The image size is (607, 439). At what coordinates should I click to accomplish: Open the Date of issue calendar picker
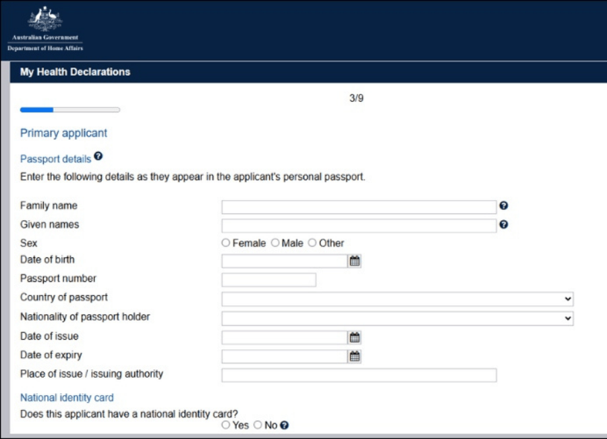[355, 338]
